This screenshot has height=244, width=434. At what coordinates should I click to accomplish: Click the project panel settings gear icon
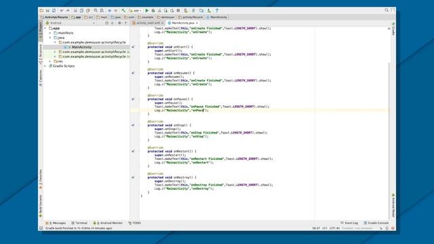coord(119,23)
